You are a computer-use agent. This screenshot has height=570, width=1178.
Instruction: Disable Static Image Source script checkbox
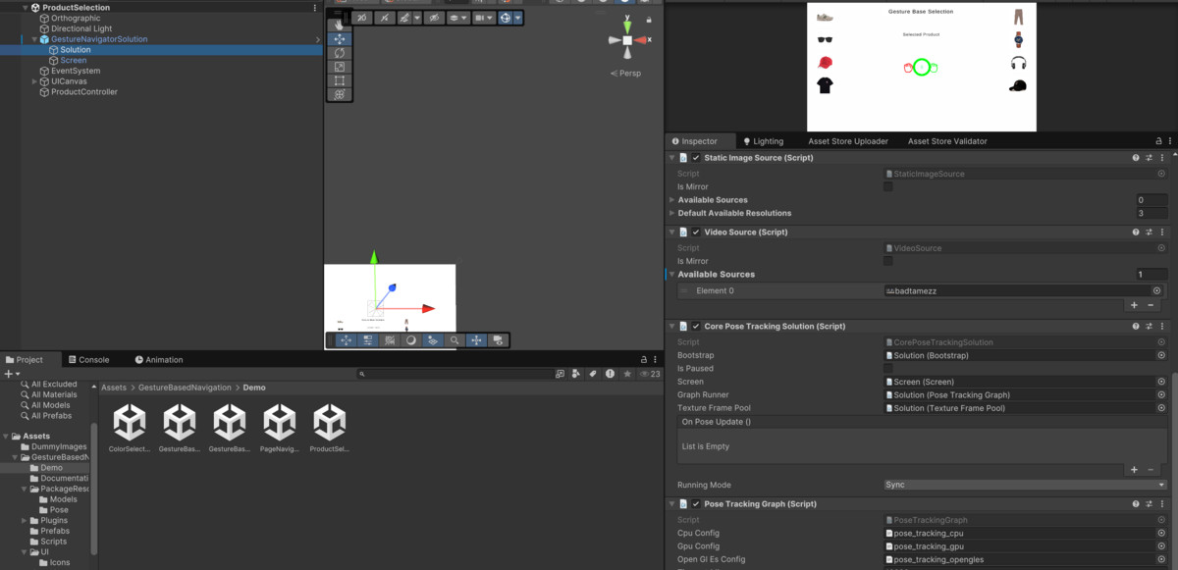tap(696, 158)
